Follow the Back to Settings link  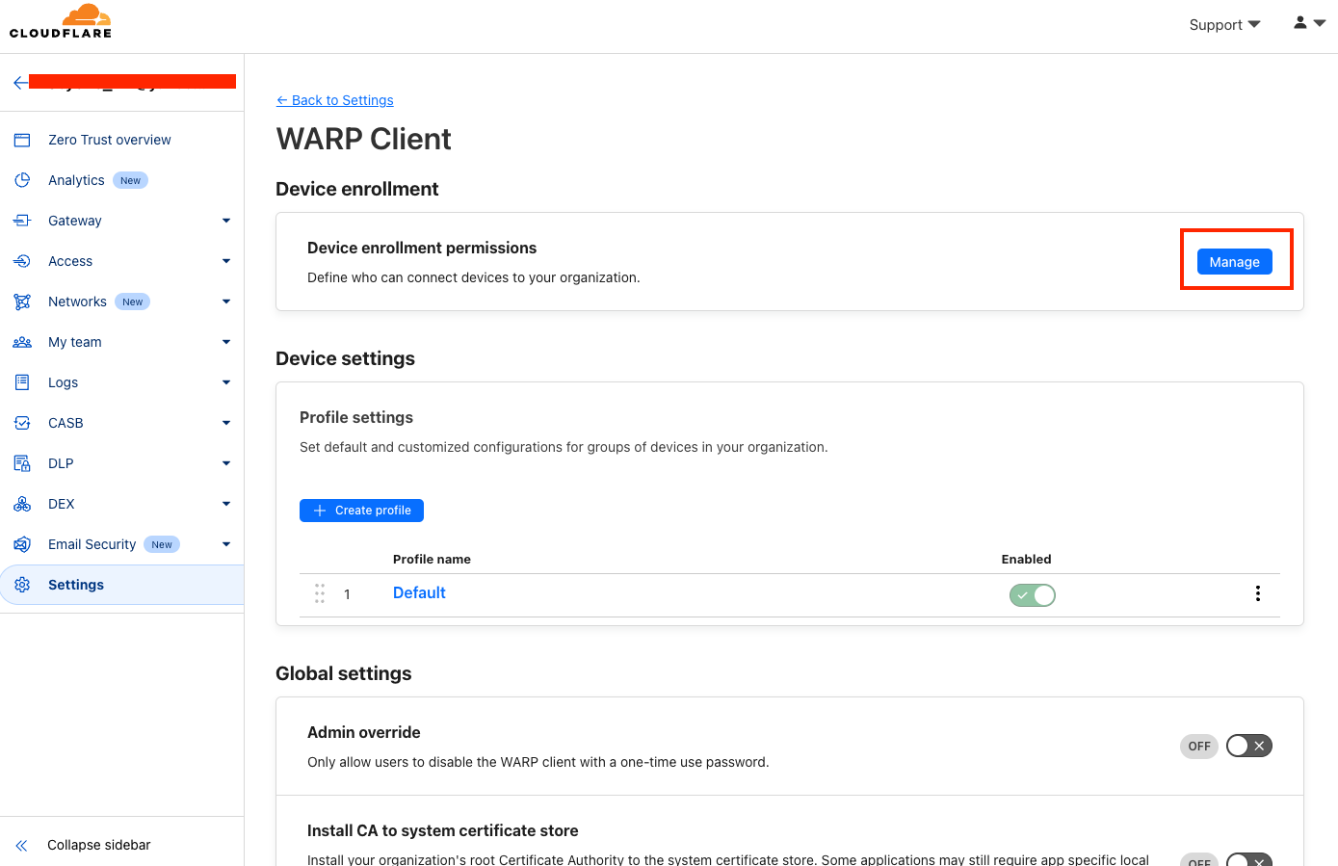click(x=335, y=99)
